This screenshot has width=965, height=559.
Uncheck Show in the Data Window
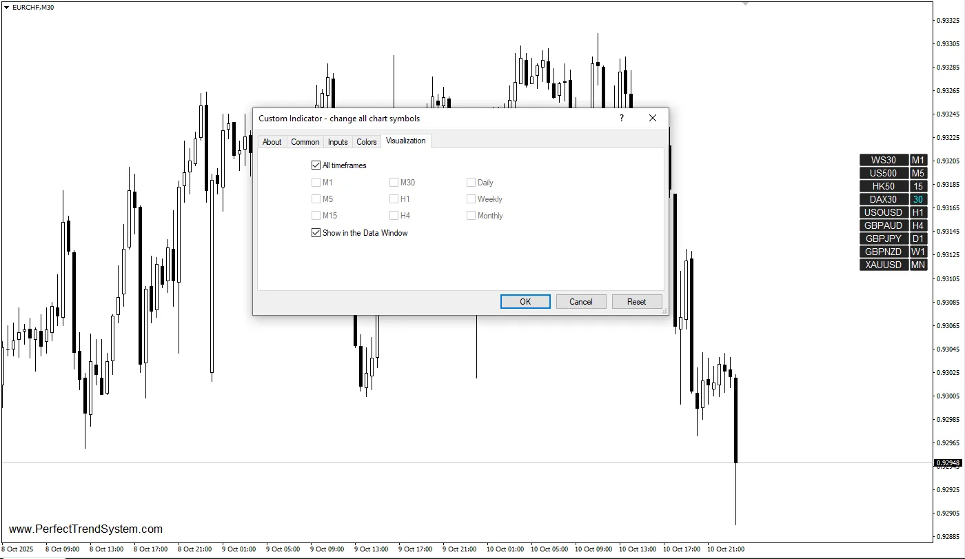[x=316, y=233]
